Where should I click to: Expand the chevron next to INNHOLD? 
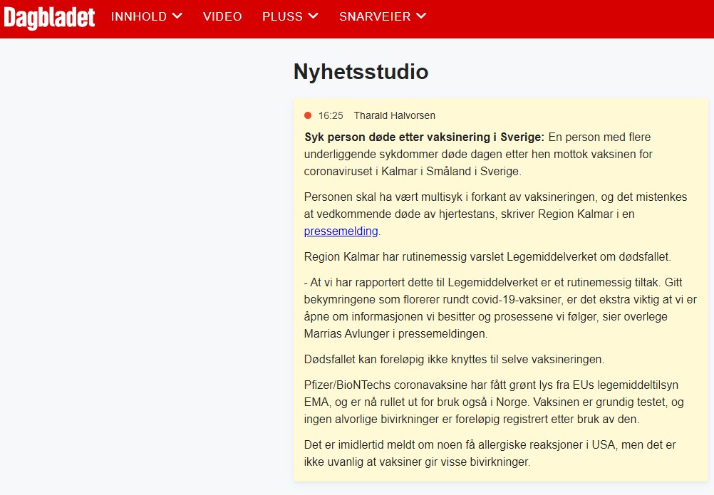(177, 16)
